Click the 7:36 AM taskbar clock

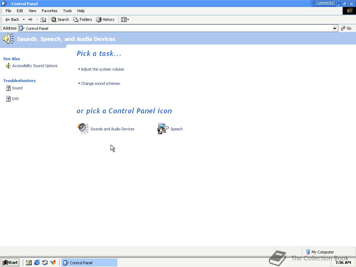pos(343,262)
